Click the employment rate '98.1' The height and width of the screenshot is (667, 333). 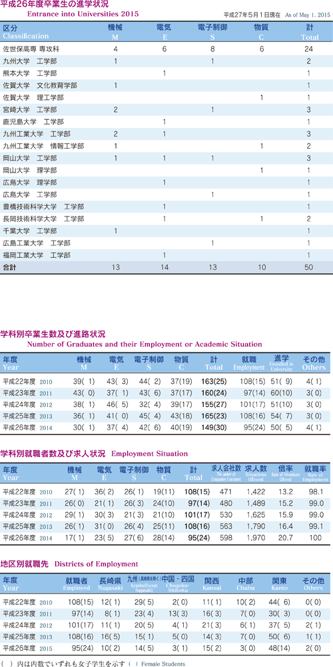pos(316,492)
